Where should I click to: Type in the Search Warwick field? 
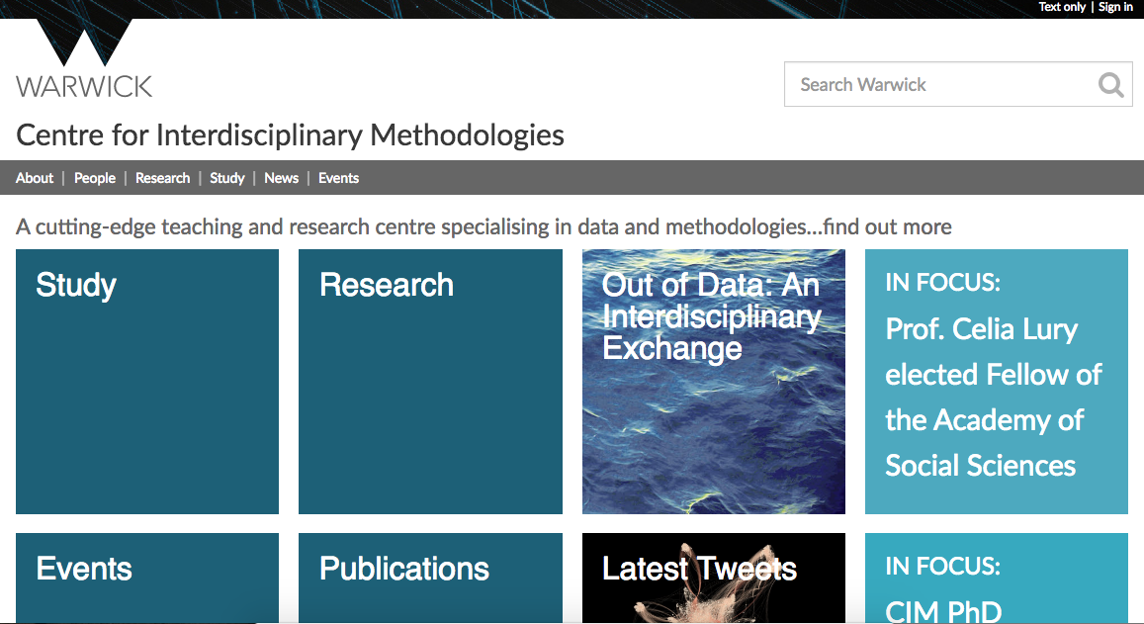tap(939, 85)
